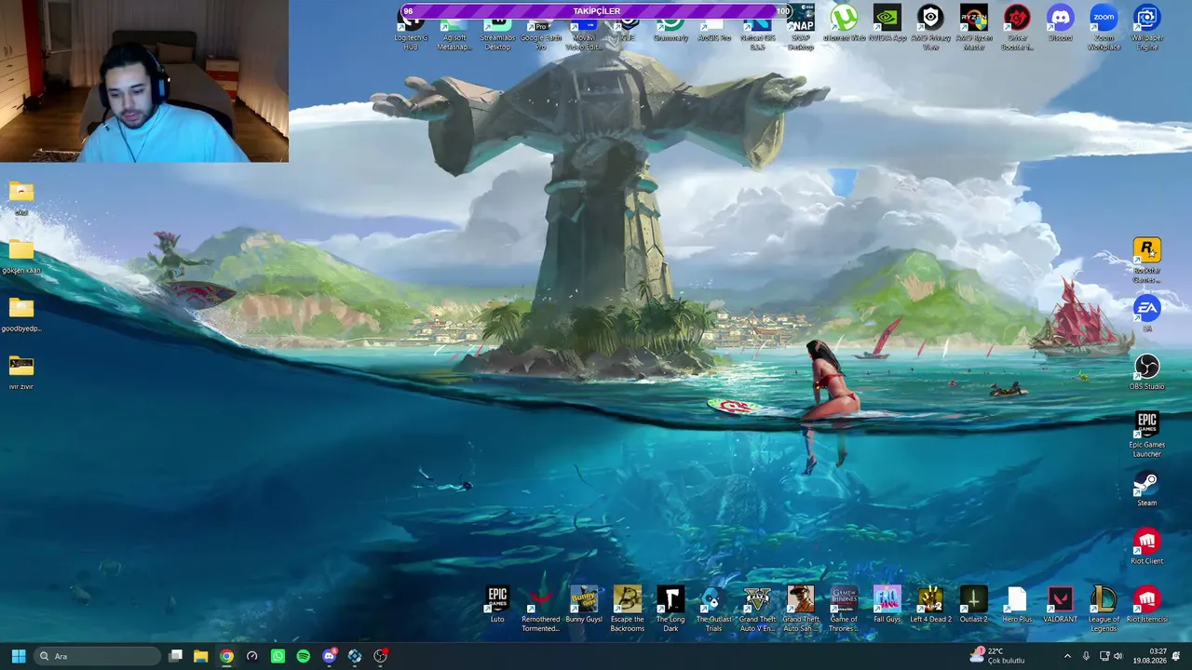Select the Bunny Guys! game icon

tap(584, 605)
